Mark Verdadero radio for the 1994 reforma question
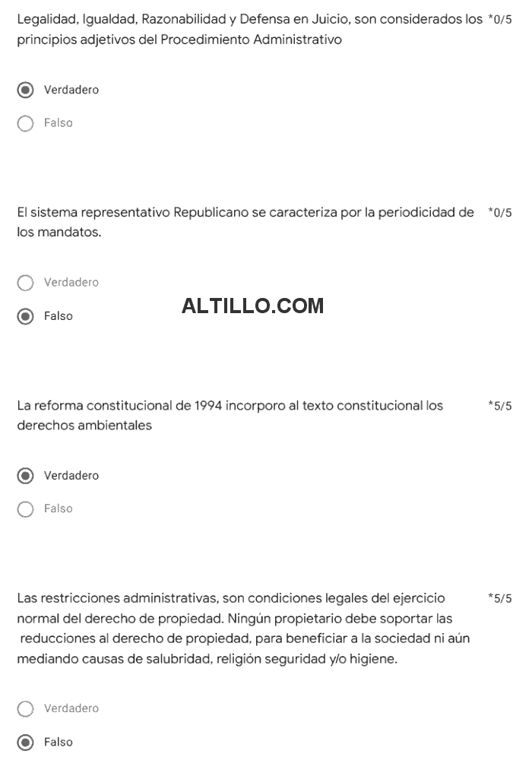532x773 pixels. click(x=26, y=476)
